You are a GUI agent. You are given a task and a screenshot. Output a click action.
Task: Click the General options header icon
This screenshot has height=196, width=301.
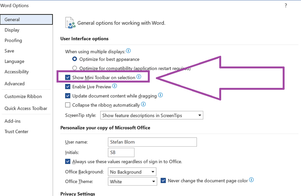click(70, 23)
